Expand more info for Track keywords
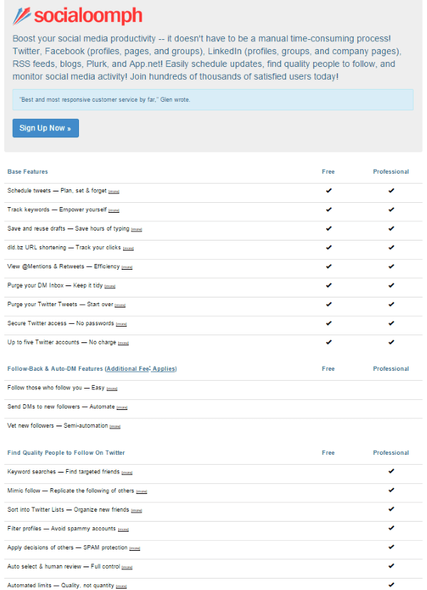Viewport: 427px width, 590px height. point(114,211)
